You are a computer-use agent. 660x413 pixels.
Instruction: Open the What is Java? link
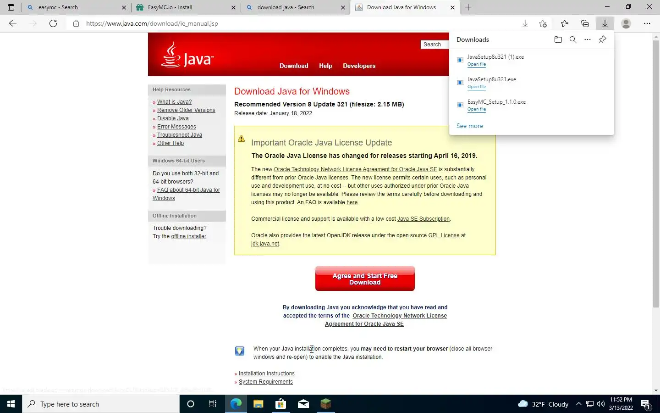tap(174, 102)
